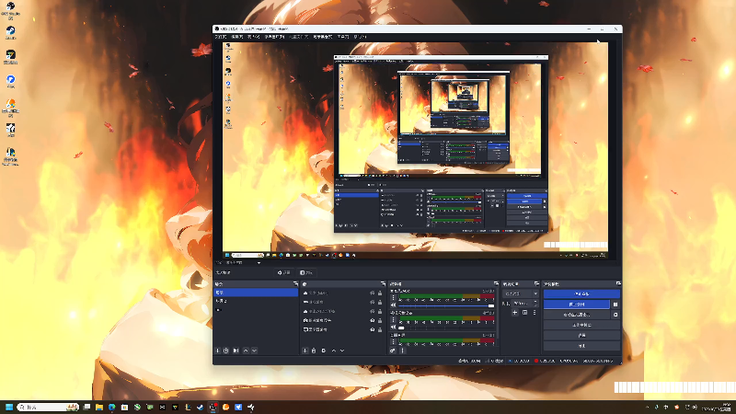Adjust the transition duration spinner arrows
The height and width of the screenshot is (414, 736).
[x=535, y=304]
